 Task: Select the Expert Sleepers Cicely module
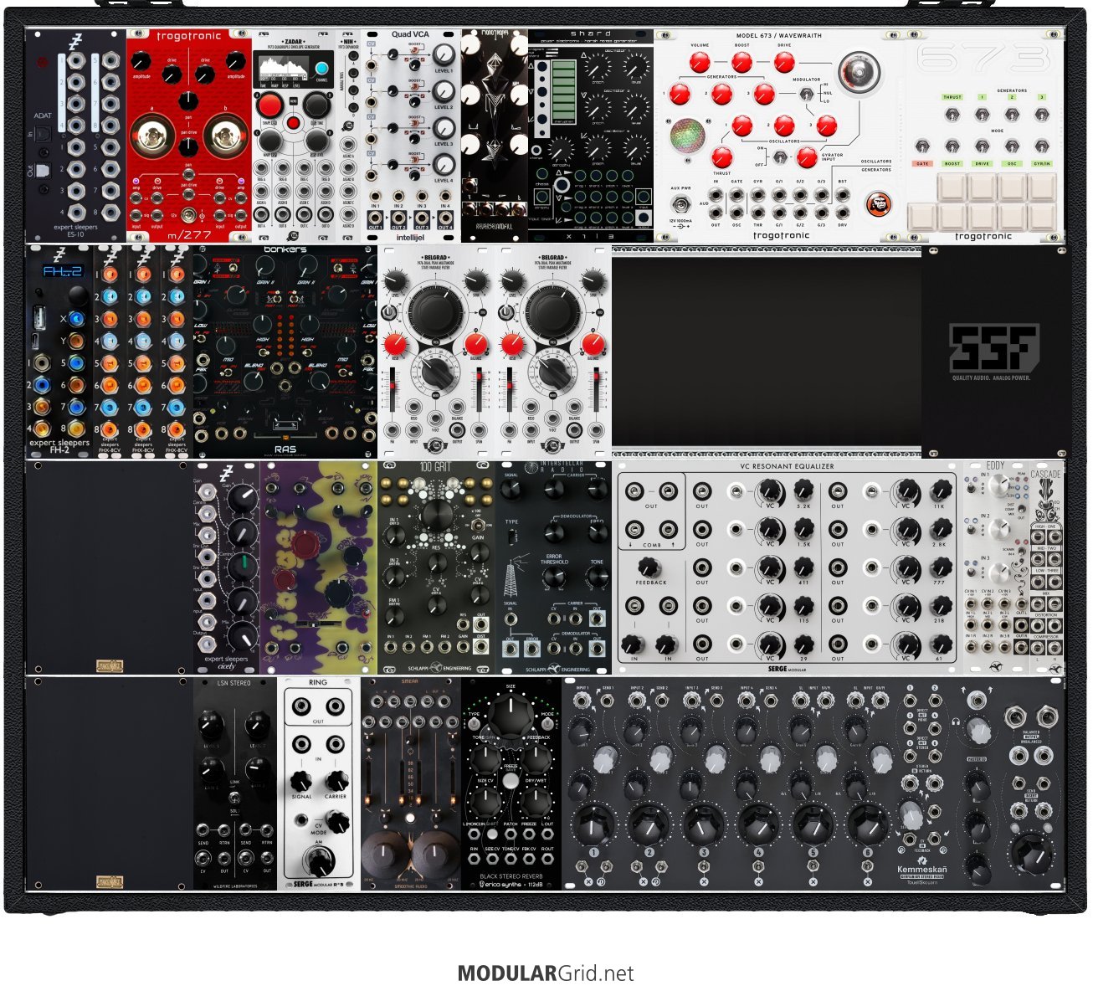[227, 567]
